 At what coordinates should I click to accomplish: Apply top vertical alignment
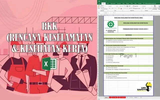[124, 6]
